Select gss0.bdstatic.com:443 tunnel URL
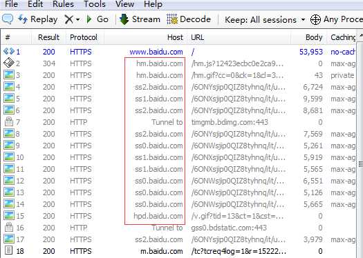 229,228
